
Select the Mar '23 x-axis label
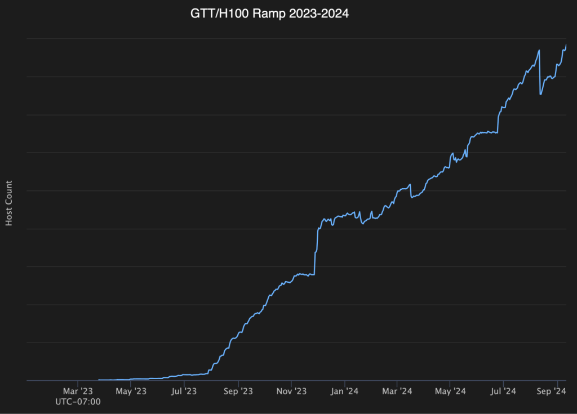[x=78, y=391]
